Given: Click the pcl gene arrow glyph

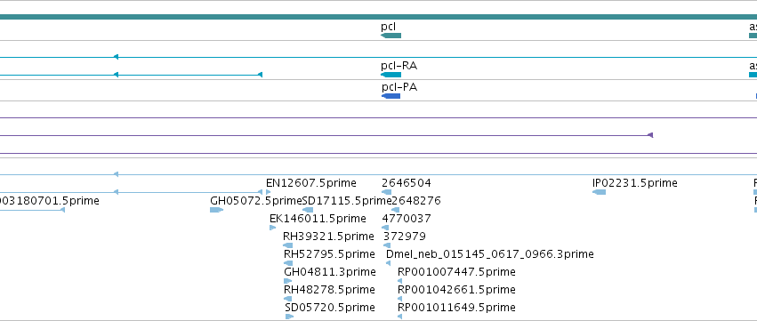Looking at the screenshot, I should coord(391,36).
